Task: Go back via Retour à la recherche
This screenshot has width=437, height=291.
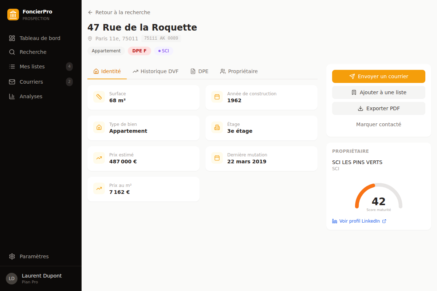Action: 119,12
